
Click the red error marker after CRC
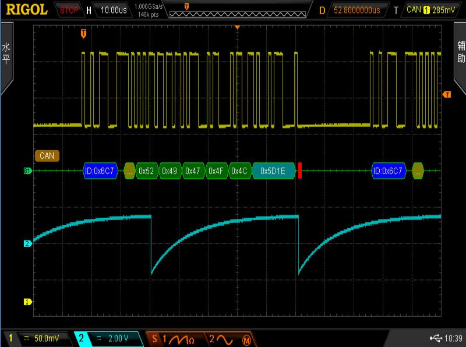pos(300,171)
